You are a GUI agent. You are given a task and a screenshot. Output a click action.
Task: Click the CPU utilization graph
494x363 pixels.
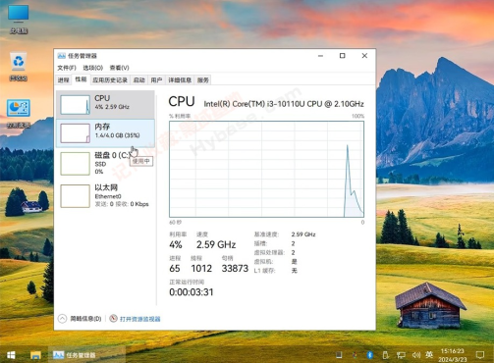[266, 169]
